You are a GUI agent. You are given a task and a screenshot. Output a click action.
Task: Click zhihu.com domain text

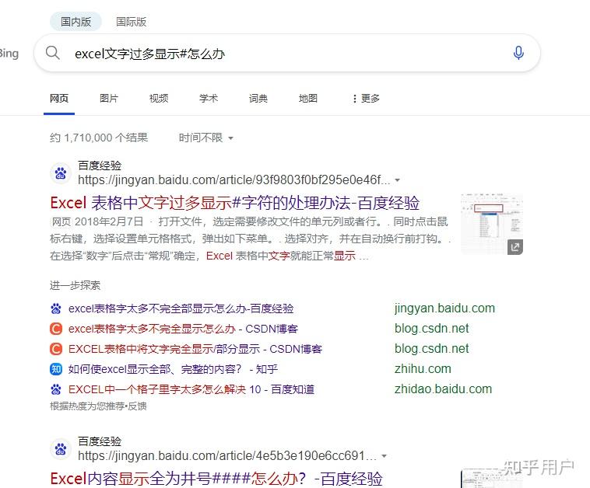coord(423,369)
